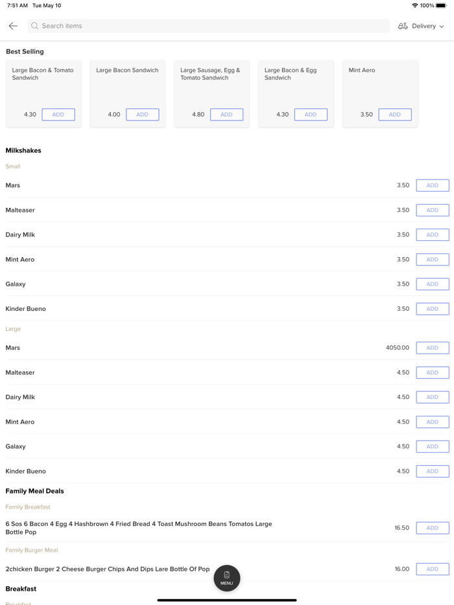This screenshot has width=454, height=605.
Task: Add small Malteaser milkshake at 3.50
Action: click(433, 210)
